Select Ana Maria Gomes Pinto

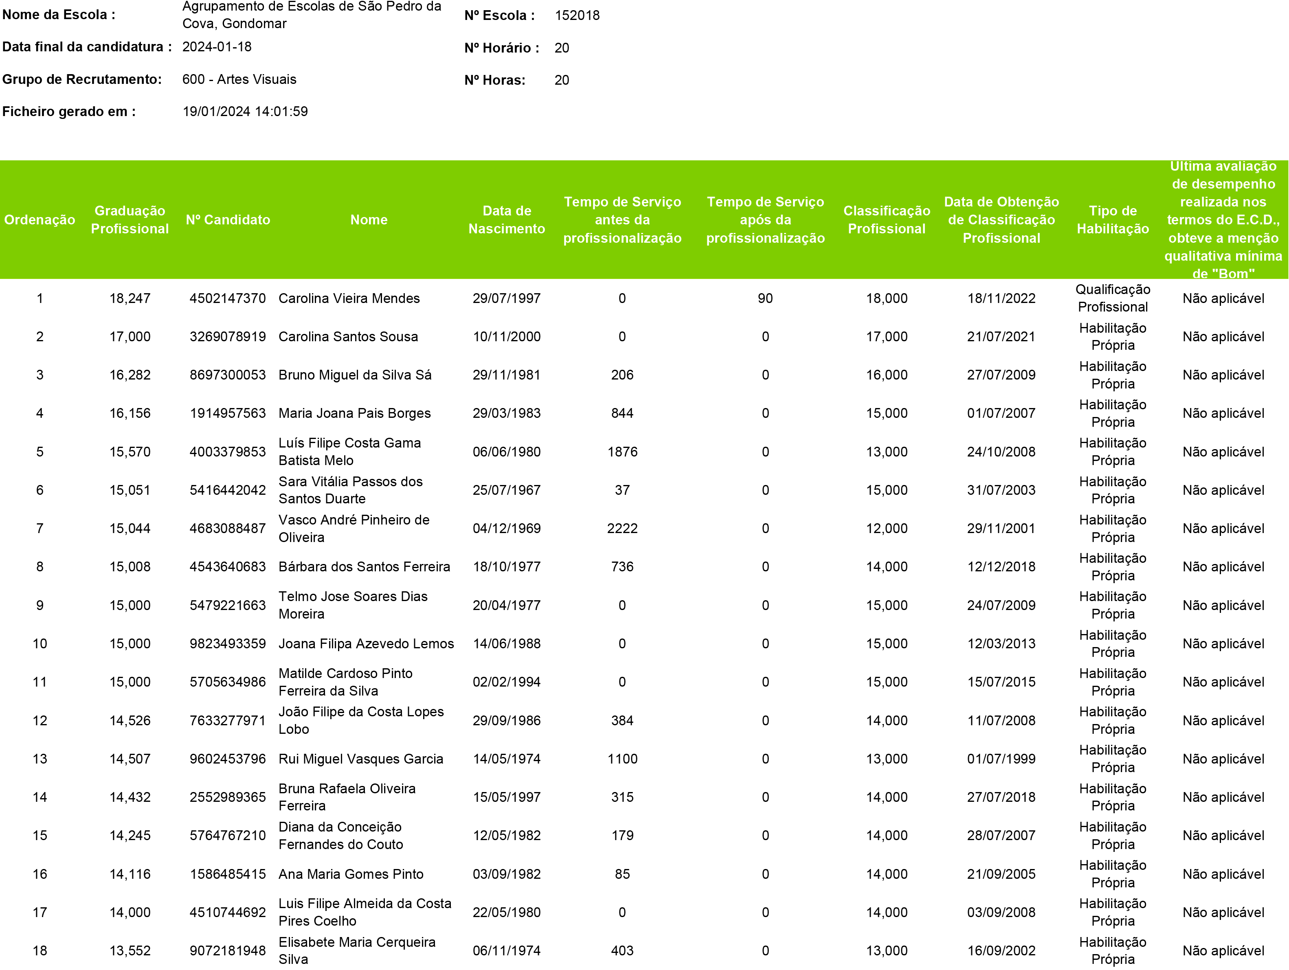[x=351, y=874]
